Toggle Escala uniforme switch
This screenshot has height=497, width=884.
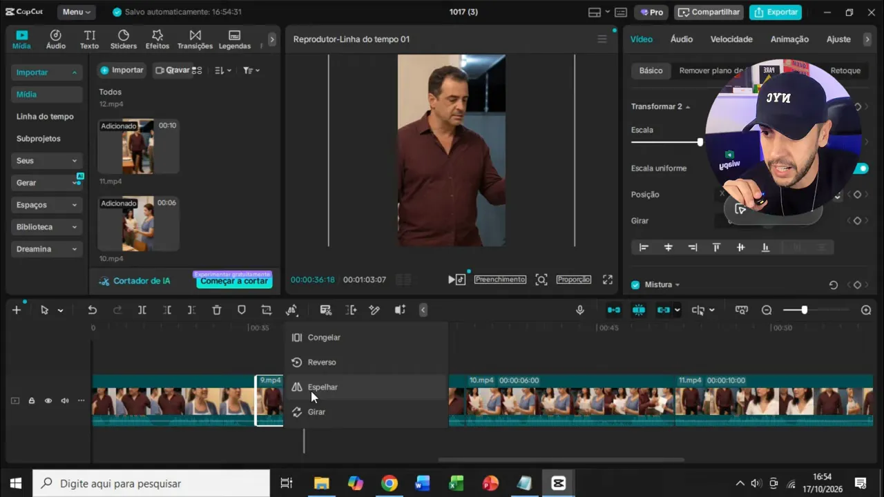point(861,168)
